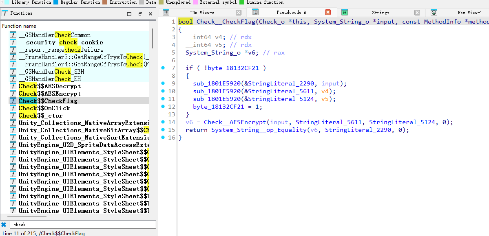The image size is (489, 236).
Task: Click the IDA View-A tab icon
Action: (x=166, y=13)
